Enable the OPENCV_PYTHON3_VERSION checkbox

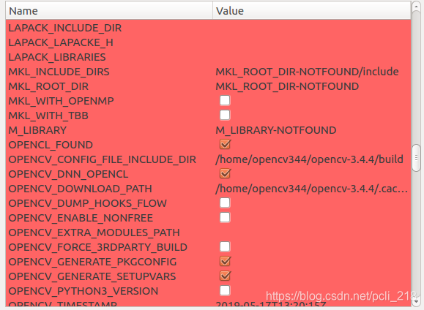(225, 290)
